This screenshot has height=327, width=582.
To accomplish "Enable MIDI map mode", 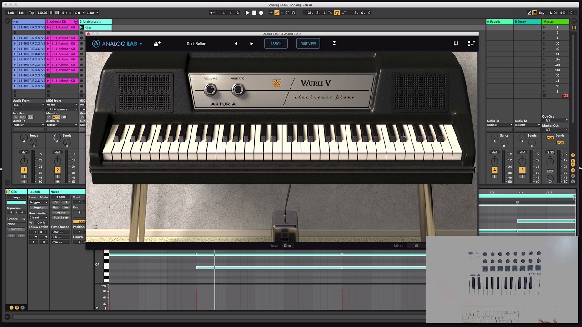I will coord(553,13).
